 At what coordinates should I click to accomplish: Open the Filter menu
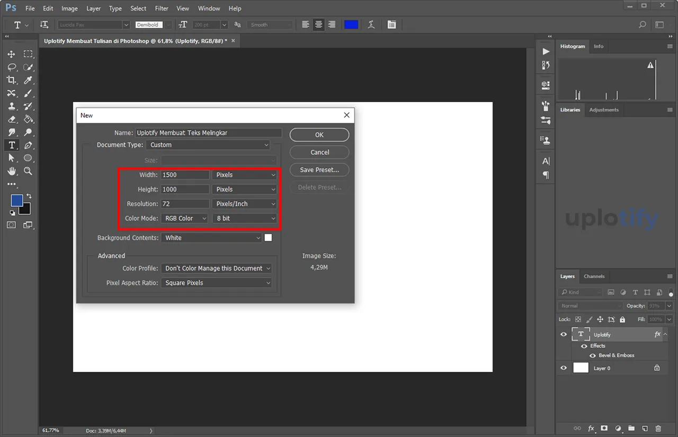tap(162, 8)
